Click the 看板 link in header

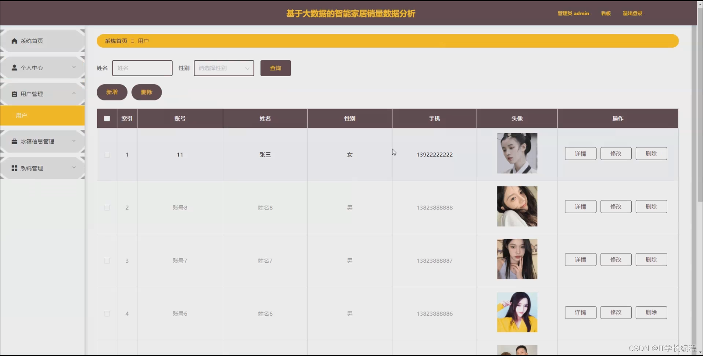pyautogui.click(x=606, y=13)
